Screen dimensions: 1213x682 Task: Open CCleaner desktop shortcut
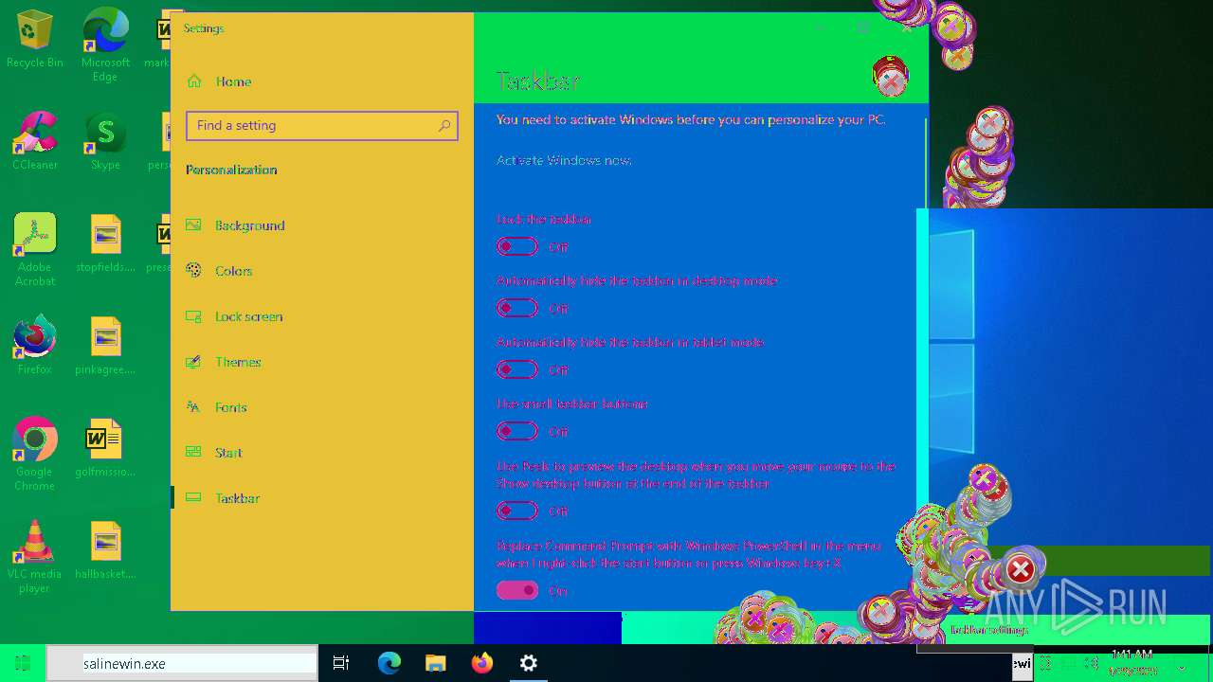point(35,141)
